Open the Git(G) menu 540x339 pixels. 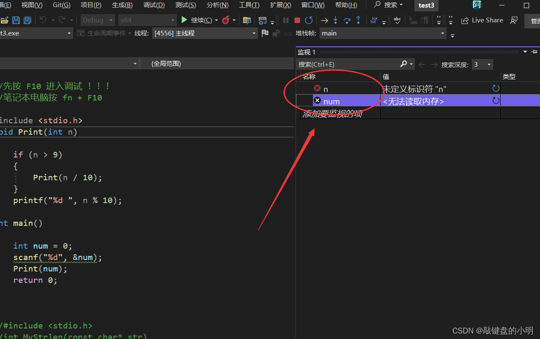62,5
